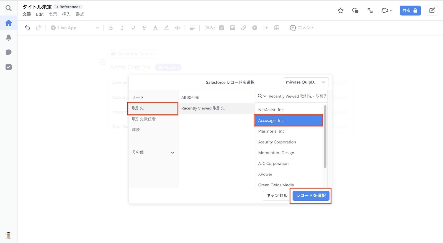Toggle bold formatting
Screen dimensions: 443x243
(111, 28)
